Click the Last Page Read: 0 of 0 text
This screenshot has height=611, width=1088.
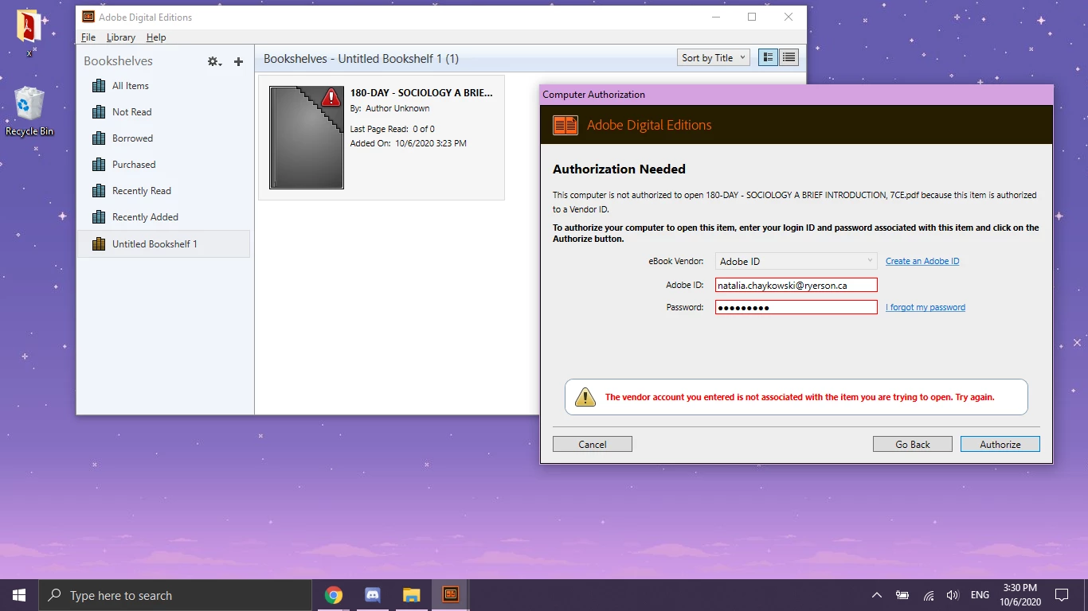pyautogui.click(x=392, y=129)
